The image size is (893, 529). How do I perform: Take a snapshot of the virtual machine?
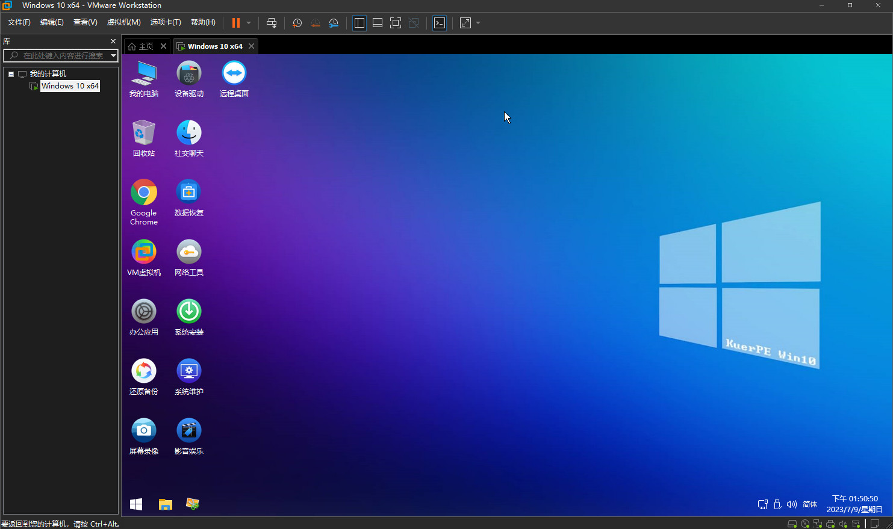(297, 23)
